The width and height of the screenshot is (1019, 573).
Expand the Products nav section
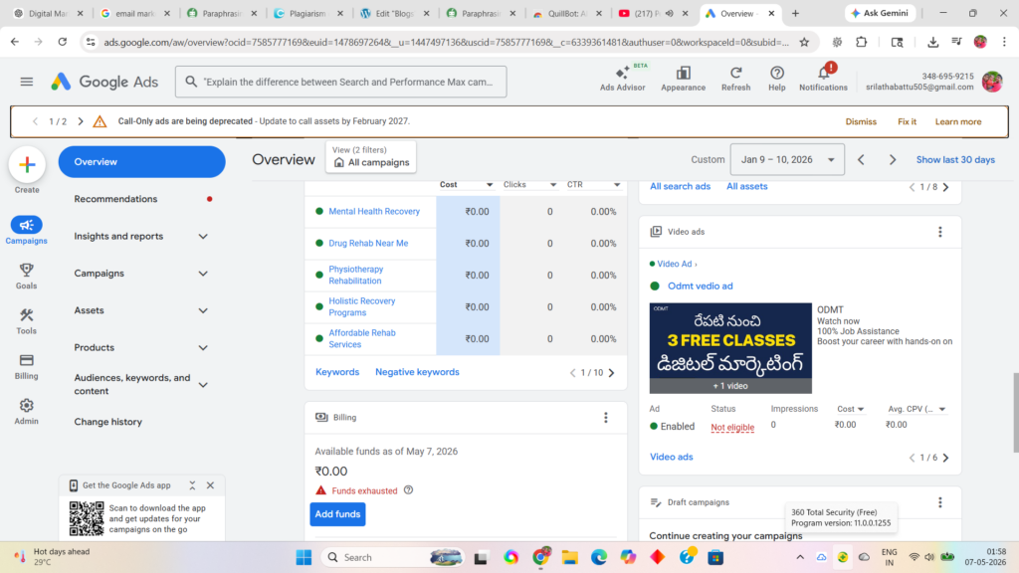pyautogui.click(x=203, y=347)
